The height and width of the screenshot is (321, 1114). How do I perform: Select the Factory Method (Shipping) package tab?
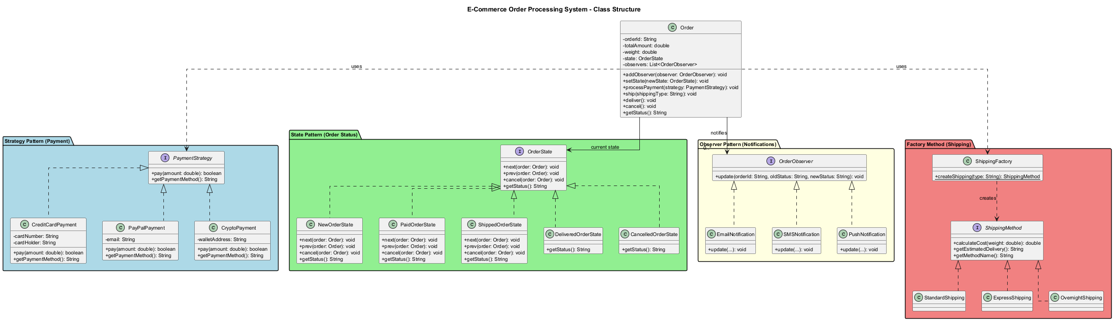939,144
